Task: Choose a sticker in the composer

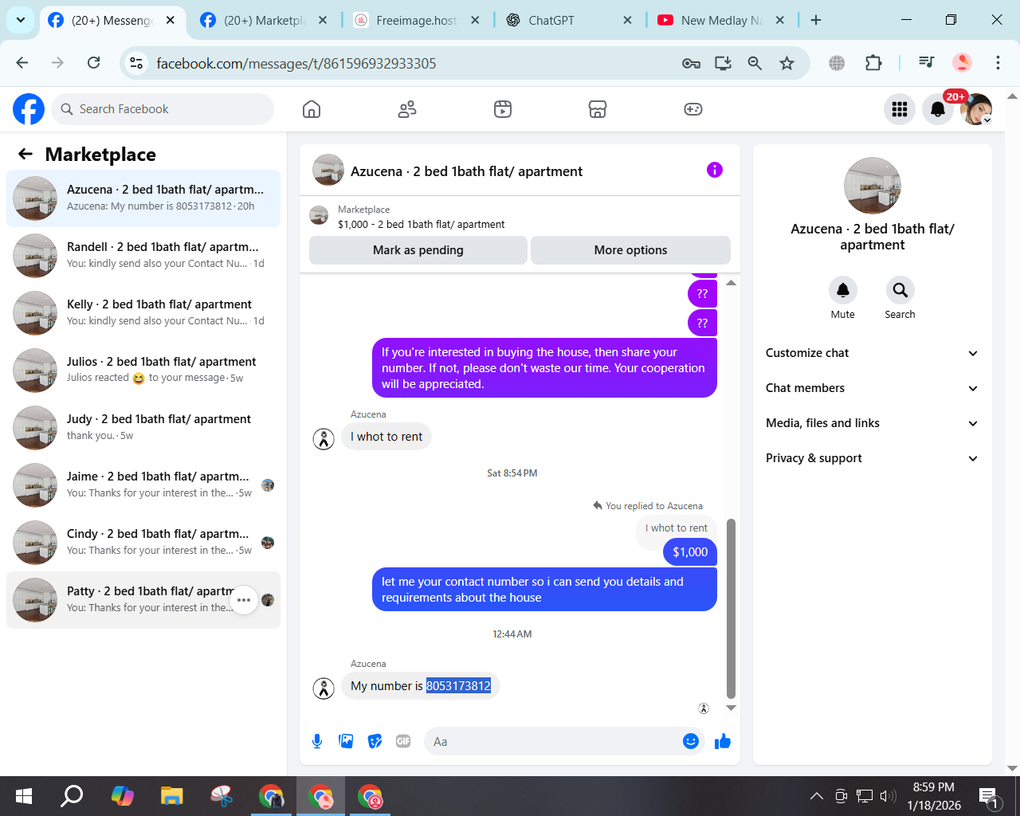Action: pyautogui.click(x=375, y=741)
